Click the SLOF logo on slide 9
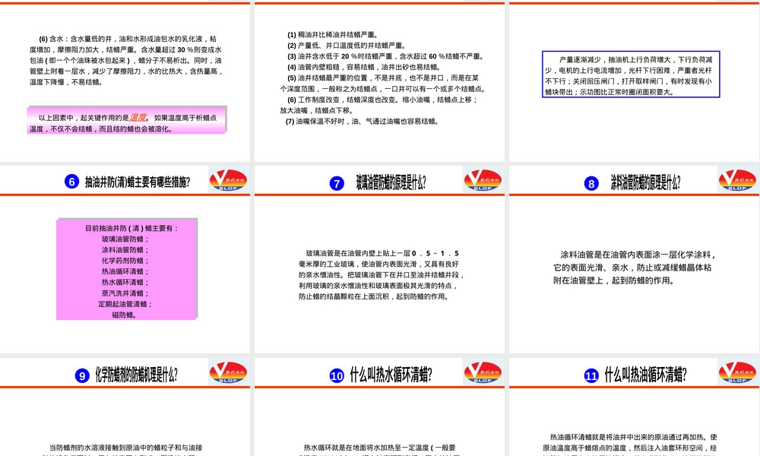 [x=228, y=372]
